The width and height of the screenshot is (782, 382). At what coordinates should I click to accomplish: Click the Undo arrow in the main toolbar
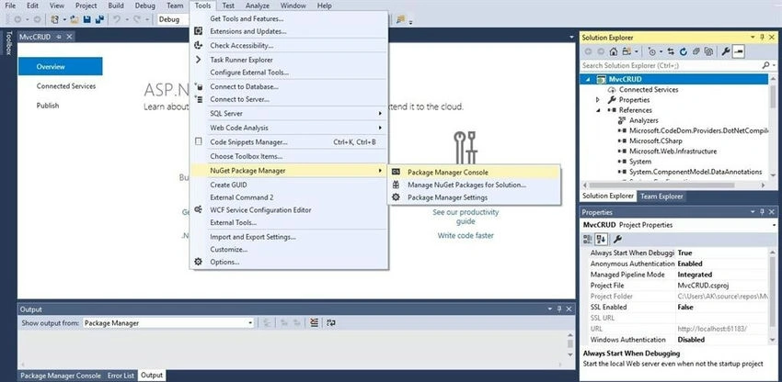(116, 19)
